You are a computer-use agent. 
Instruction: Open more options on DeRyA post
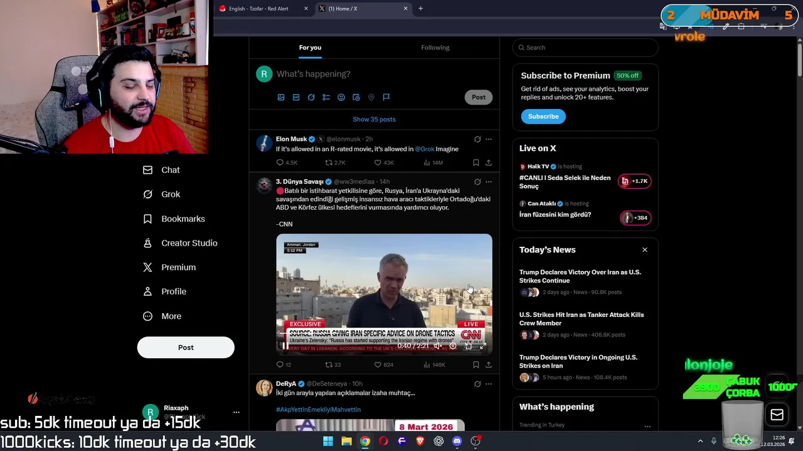489,383
